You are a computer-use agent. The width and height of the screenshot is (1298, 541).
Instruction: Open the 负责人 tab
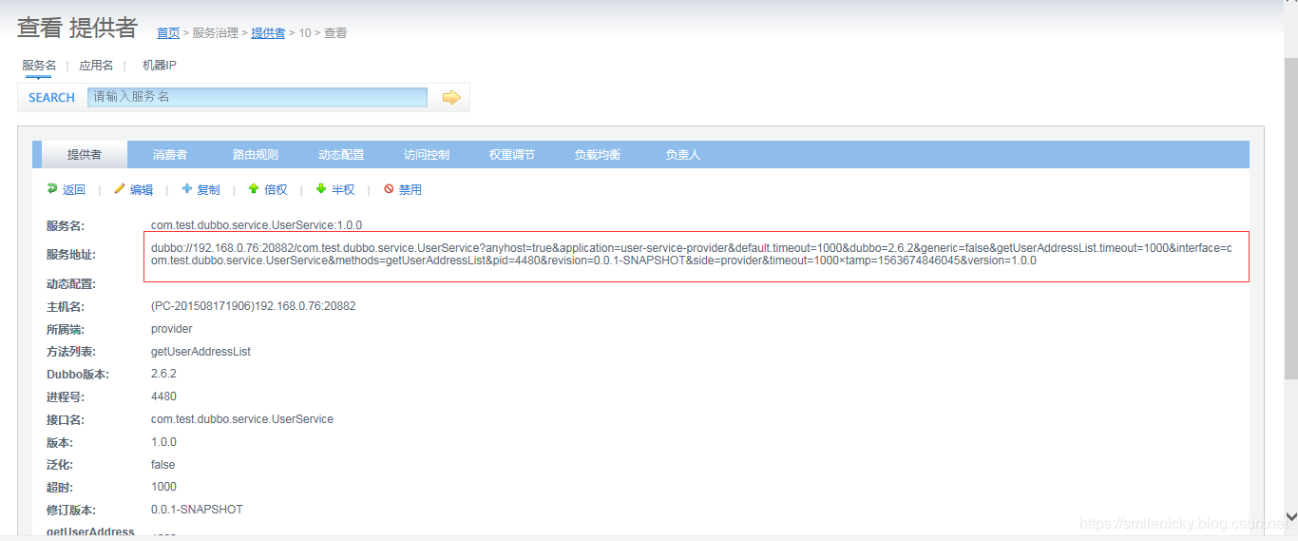click(682, 155)
